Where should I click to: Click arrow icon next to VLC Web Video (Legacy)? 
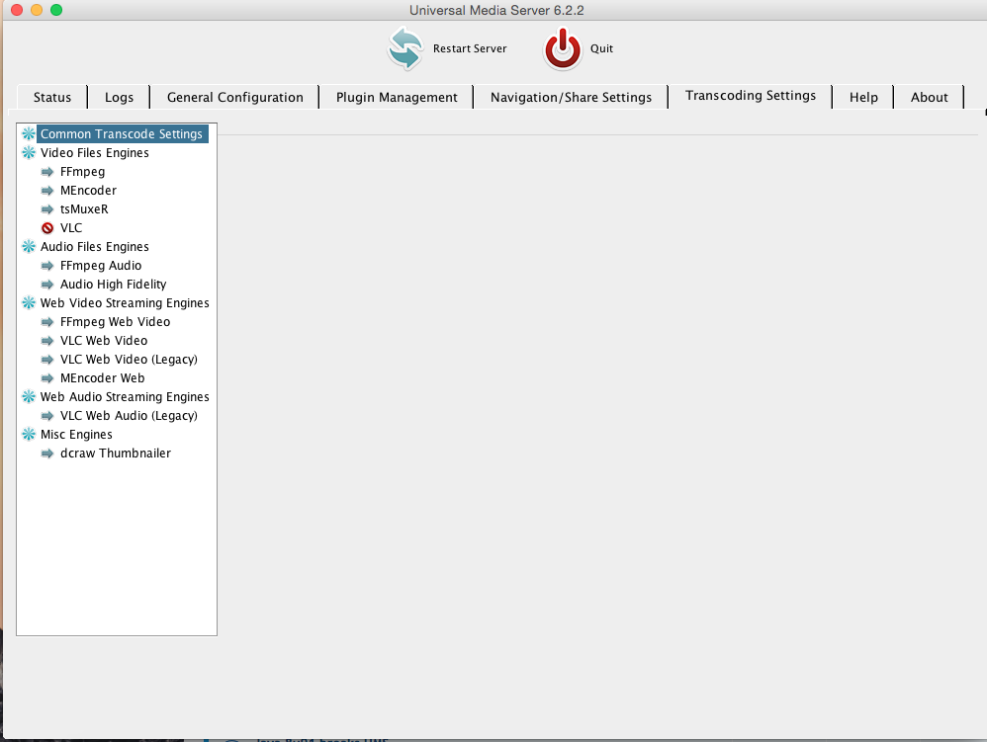pos(47,360)
